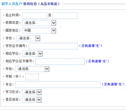Click the 学习形式 dropdown arrow icon
This screenshot has height=110, width=126.
pyautogui.click(x=39, y=92)
